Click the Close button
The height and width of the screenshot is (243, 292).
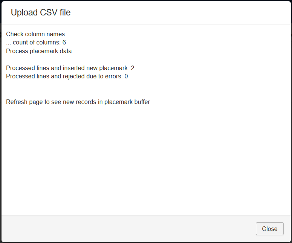point(269,229)
